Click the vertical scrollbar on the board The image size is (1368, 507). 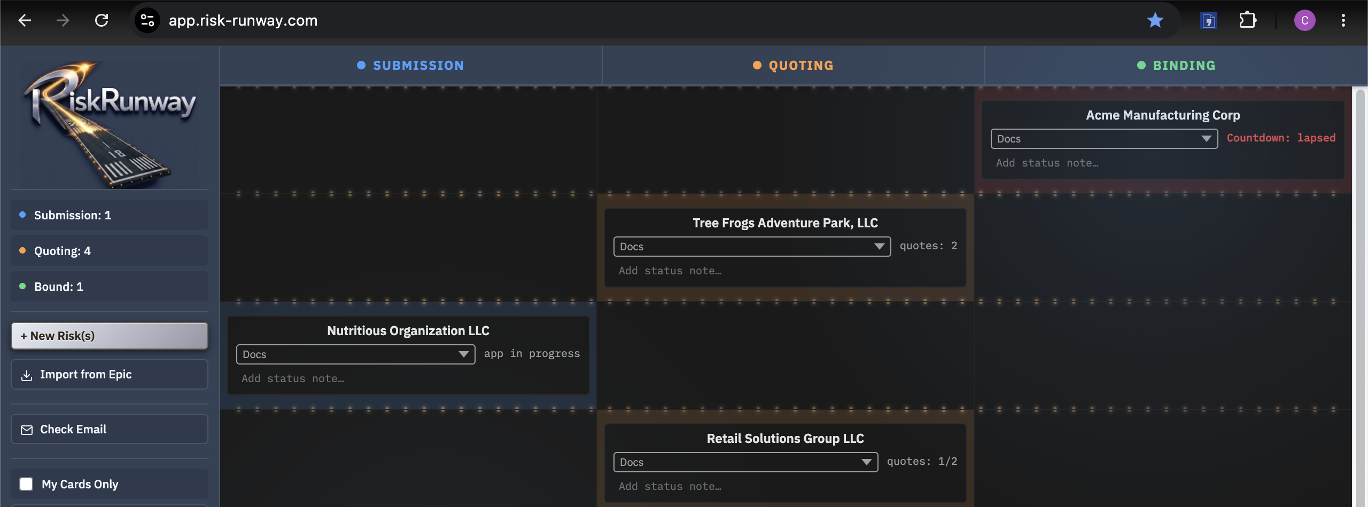tap(1361, 297)
